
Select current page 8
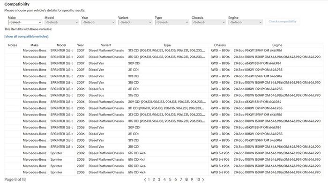click(186, 179)
